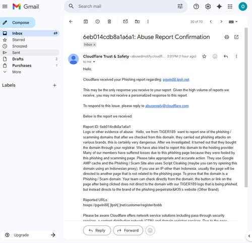Mark the email as unread
Viewport: 252px width, 243px height.
click(x=125, y=21)
